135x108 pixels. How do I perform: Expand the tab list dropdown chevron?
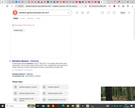(6, 2)
